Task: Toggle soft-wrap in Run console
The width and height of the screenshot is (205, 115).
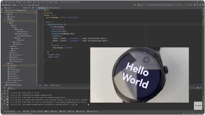Action: (8, 96)
